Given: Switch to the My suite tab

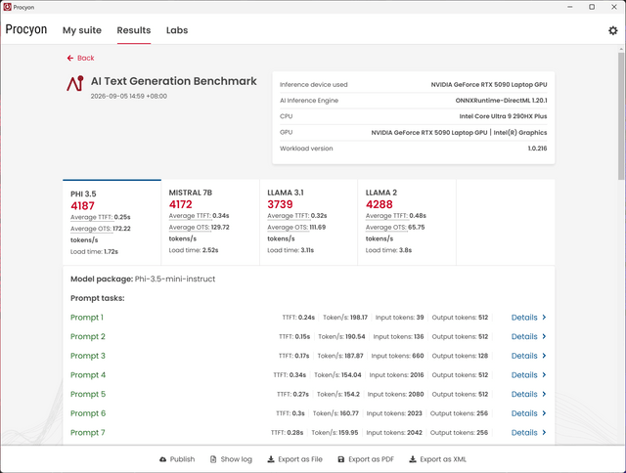Looking at the screenshot, I should pos(82,30).
